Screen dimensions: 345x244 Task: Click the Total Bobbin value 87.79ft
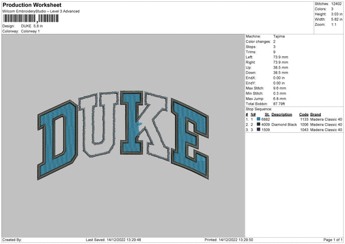point(279,104)
